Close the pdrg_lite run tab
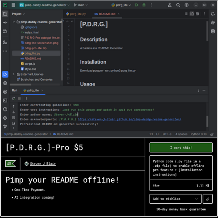 click(x=42, y=90)
